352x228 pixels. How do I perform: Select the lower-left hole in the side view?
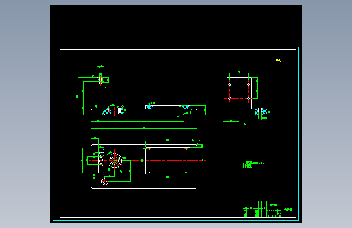[229, 99]
